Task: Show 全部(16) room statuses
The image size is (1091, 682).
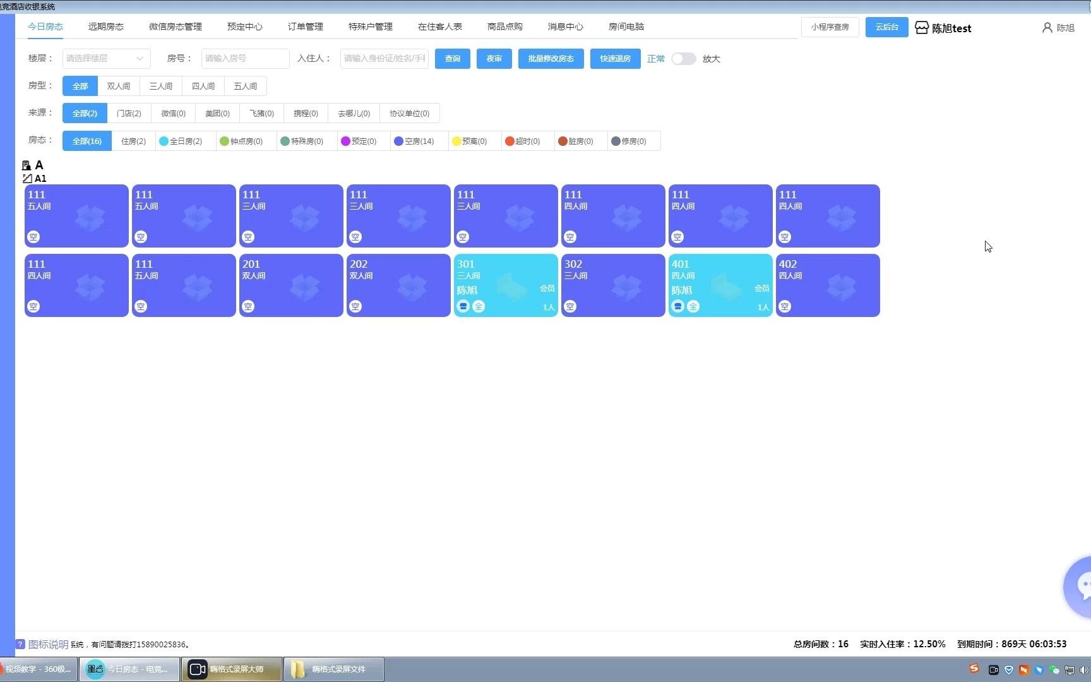Action: point(87,141)
